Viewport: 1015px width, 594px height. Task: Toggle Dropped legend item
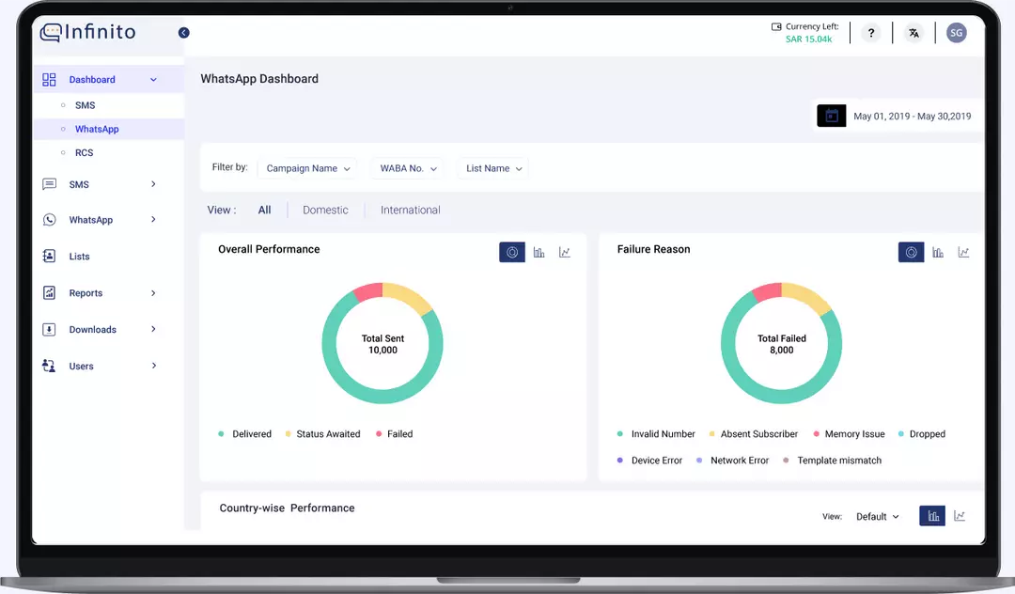coord(922,434)
